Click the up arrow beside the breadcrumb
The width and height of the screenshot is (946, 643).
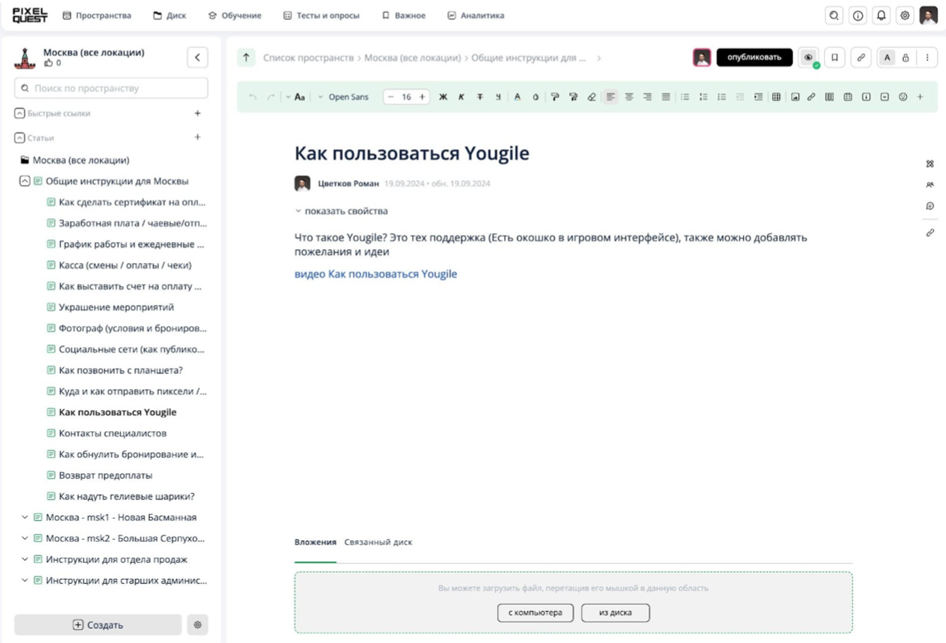click(246, 57)
